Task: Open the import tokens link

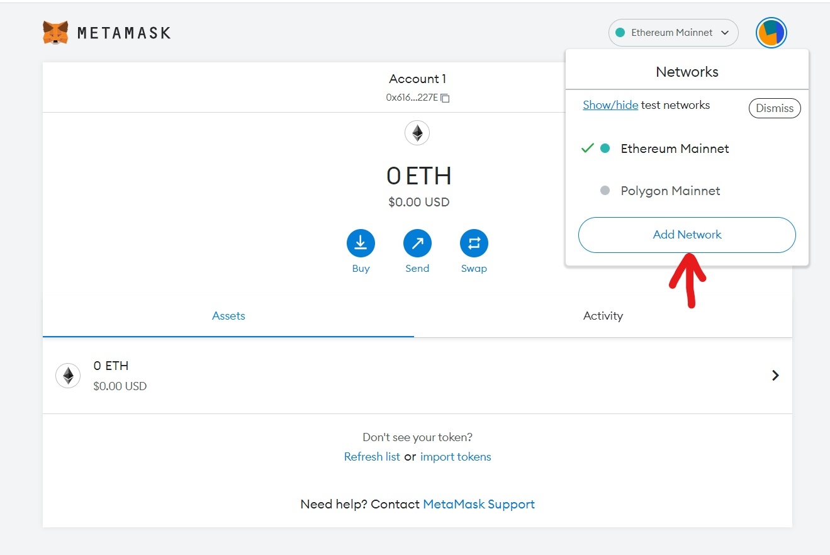Action: tap(456, 457)
